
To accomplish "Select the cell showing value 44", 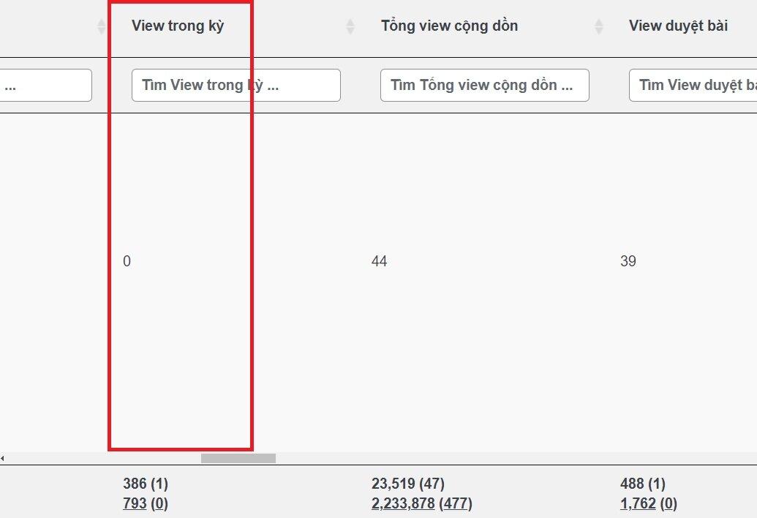I will [379, 261].
